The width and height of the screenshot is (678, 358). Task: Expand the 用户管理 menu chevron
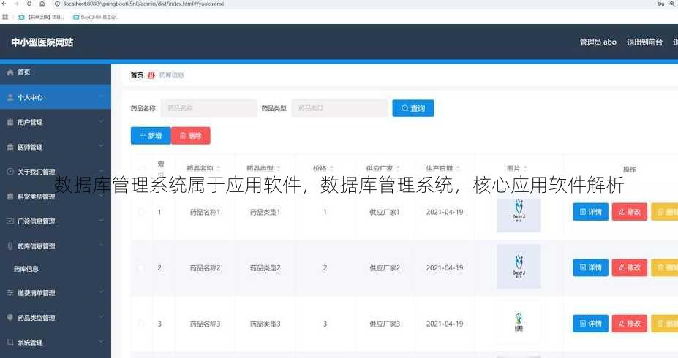click(x=102, y=122)
